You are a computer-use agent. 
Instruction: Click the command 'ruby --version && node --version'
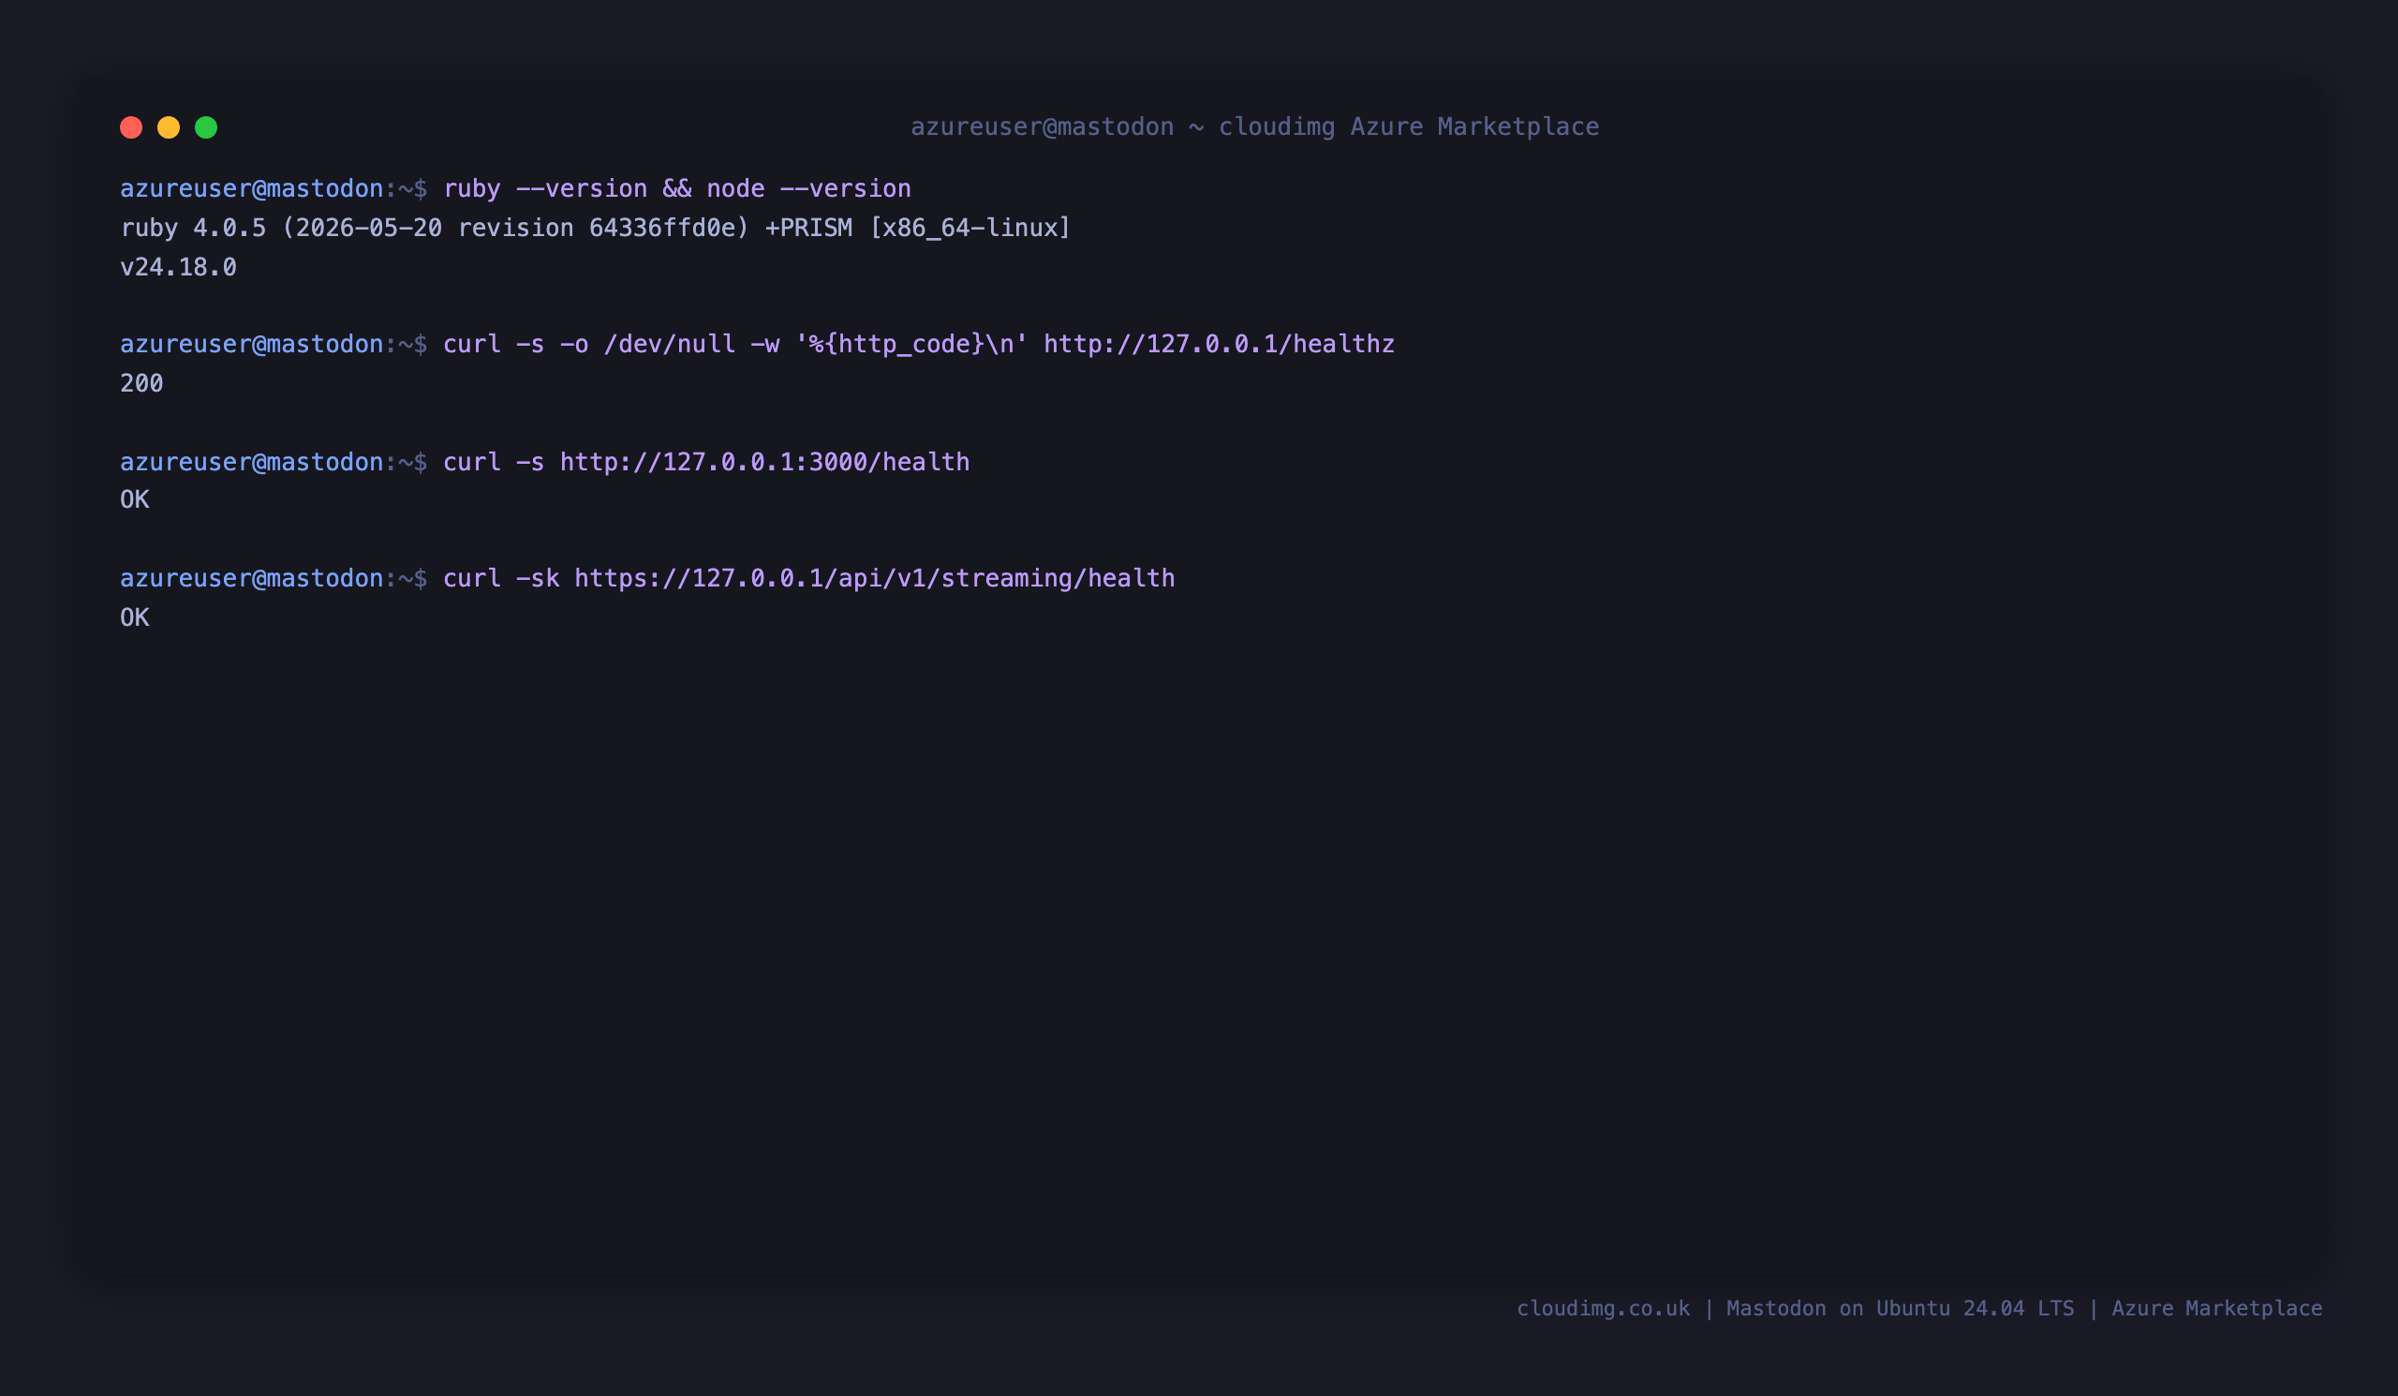pyautogui.click(x=676, y=188)
